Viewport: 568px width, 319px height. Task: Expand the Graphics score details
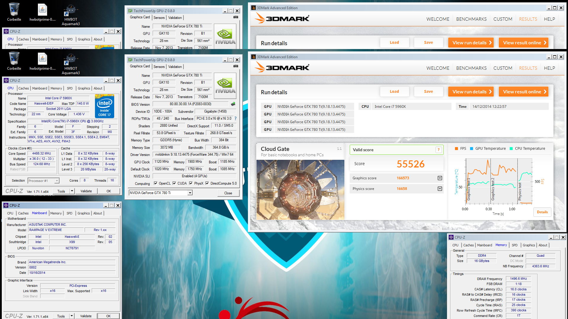tap(440, 178)
